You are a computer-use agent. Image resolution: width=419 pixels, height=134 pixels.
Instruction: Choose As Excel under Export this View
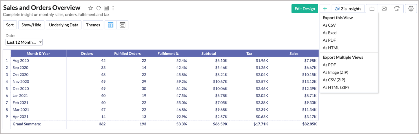330,33
